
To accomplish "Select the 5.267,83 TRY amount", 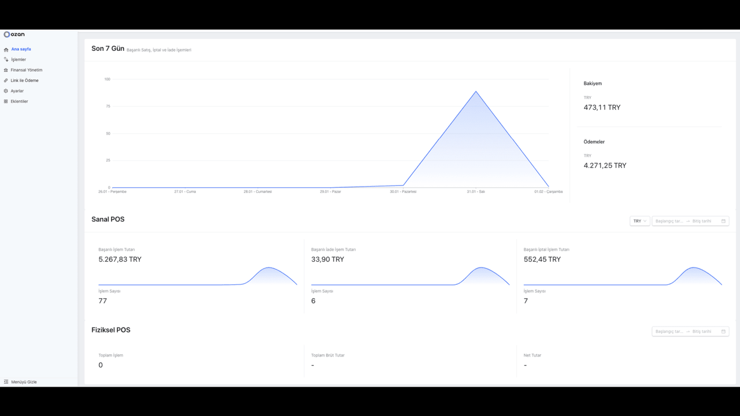I will (120, 259).
